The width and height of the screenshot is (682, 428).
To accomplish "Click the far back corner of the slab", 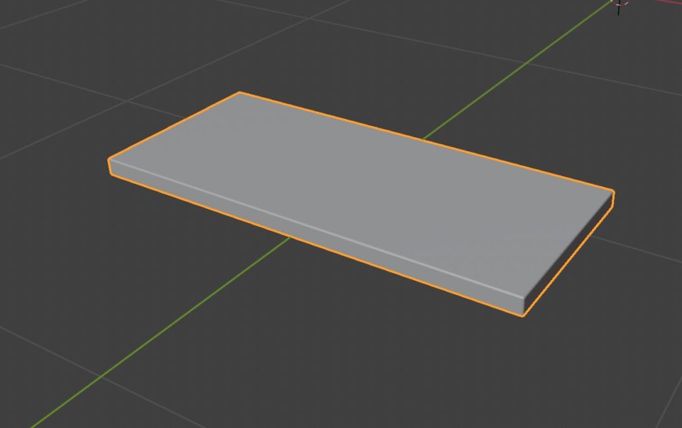I will (240, 93).
